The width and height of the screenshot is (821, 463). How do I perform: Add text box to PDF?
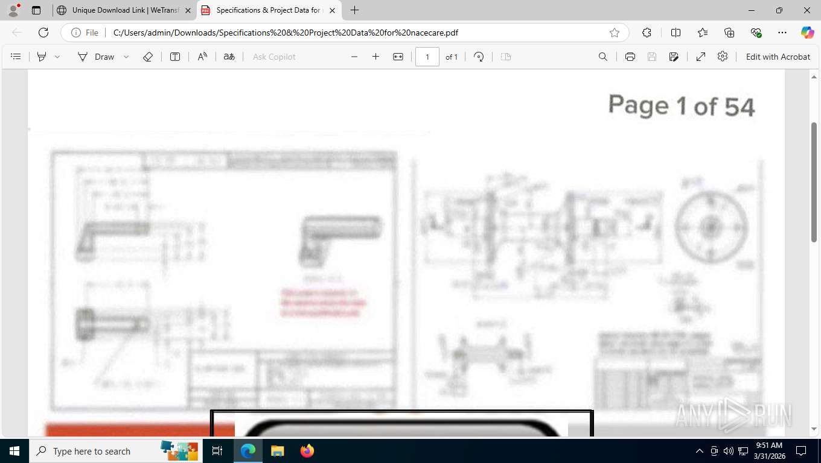[x=175, y=57]
